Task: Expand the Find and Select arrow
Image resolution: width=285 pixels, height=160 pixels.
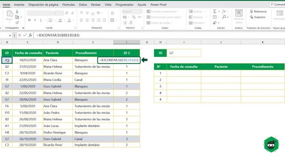Action: [x=228, y=17]
